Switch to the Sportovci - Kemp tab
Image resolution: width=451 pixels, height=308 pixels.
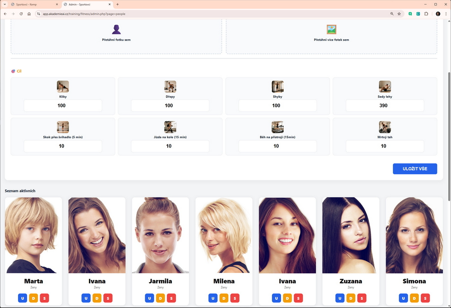click(32, 4)
